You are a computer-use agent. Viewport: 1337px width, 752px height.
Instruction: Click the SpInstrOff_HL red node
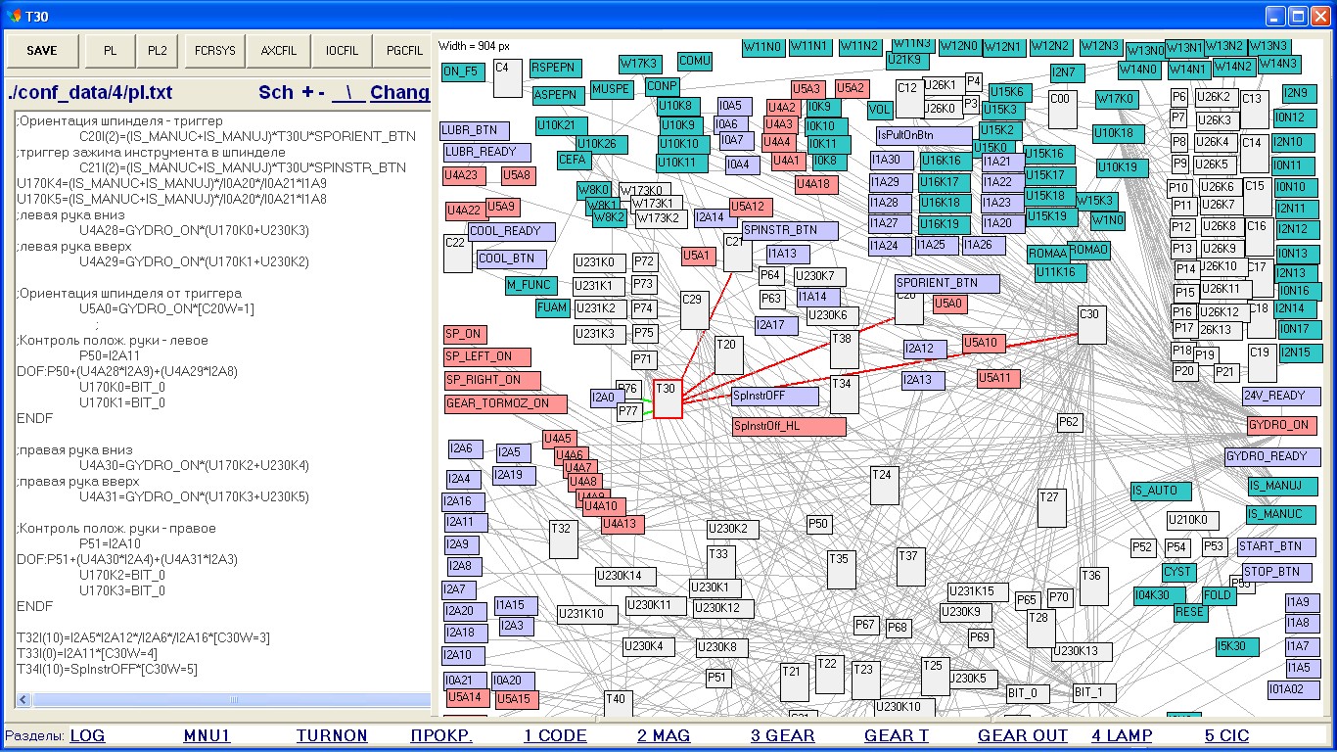click(789, 426)
